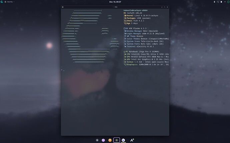This screenshot has width=230, height=143.
Task: Click kabootle@cachyos-x8664 hostname text
Action: (x=135, y=10)
